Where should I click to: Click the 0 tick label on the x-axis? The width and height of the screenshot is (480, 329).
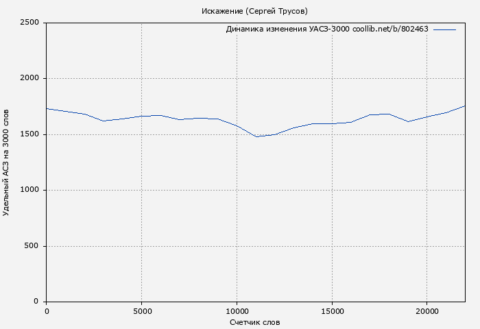pyautogui.click(x=47, y=310)
